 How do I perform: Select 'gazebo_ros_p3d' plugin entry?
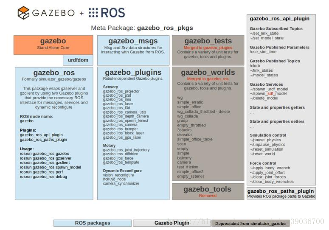117,95
